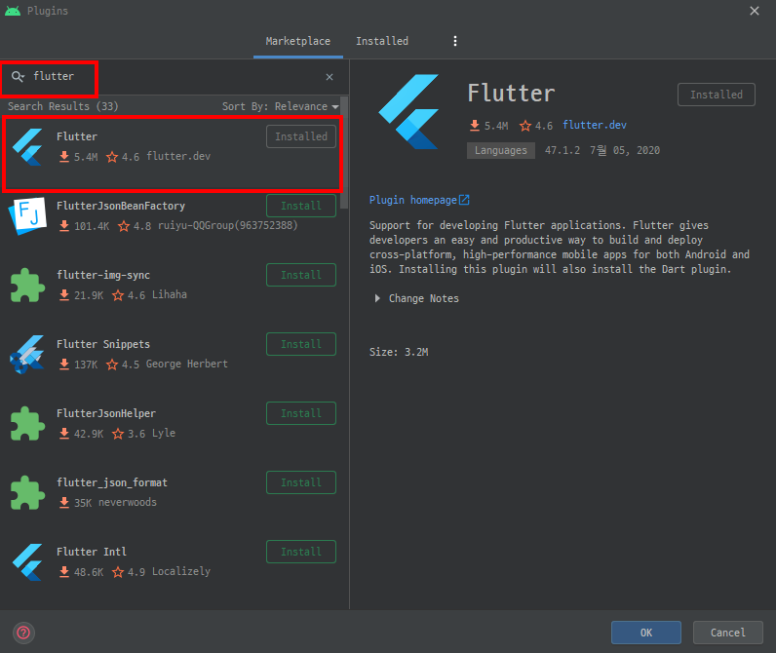
Task: Select the flutter-img-sync plugin name
Action: pos(103,275)
